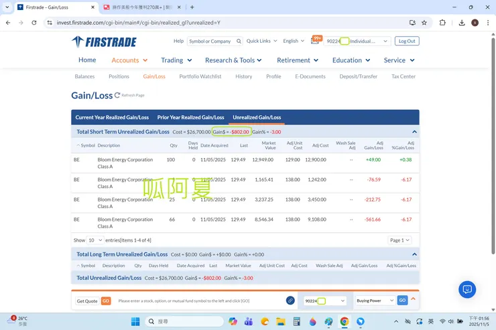Open File Explorer from the taskbar
This screenshot has width=496, height=330.
[x=281, y=321]
